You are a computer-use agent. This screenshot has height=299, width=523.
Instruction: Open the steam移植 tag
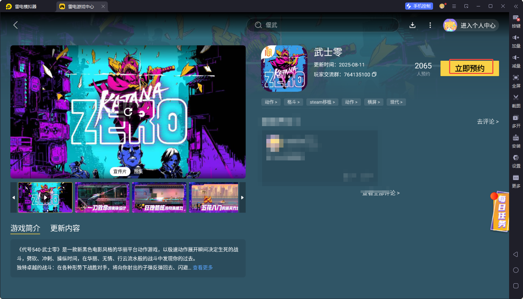[x=322, y=102]
